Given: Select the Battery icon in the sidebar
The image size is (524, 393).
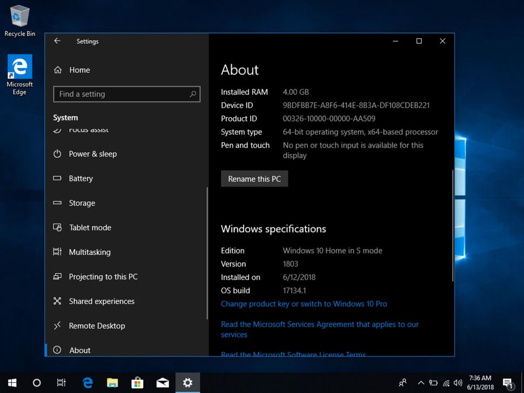Looking at the screenshot, I should [58, 178].
